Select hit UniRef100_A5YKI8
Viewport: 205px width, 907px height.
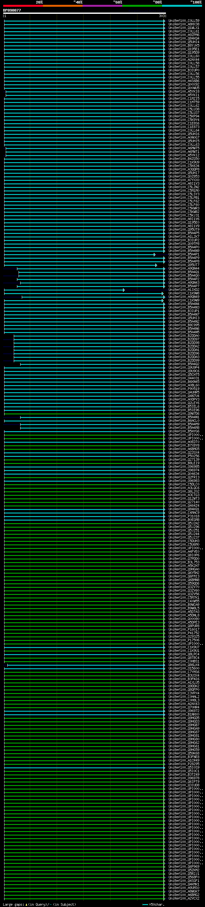[x=184, y=92]
